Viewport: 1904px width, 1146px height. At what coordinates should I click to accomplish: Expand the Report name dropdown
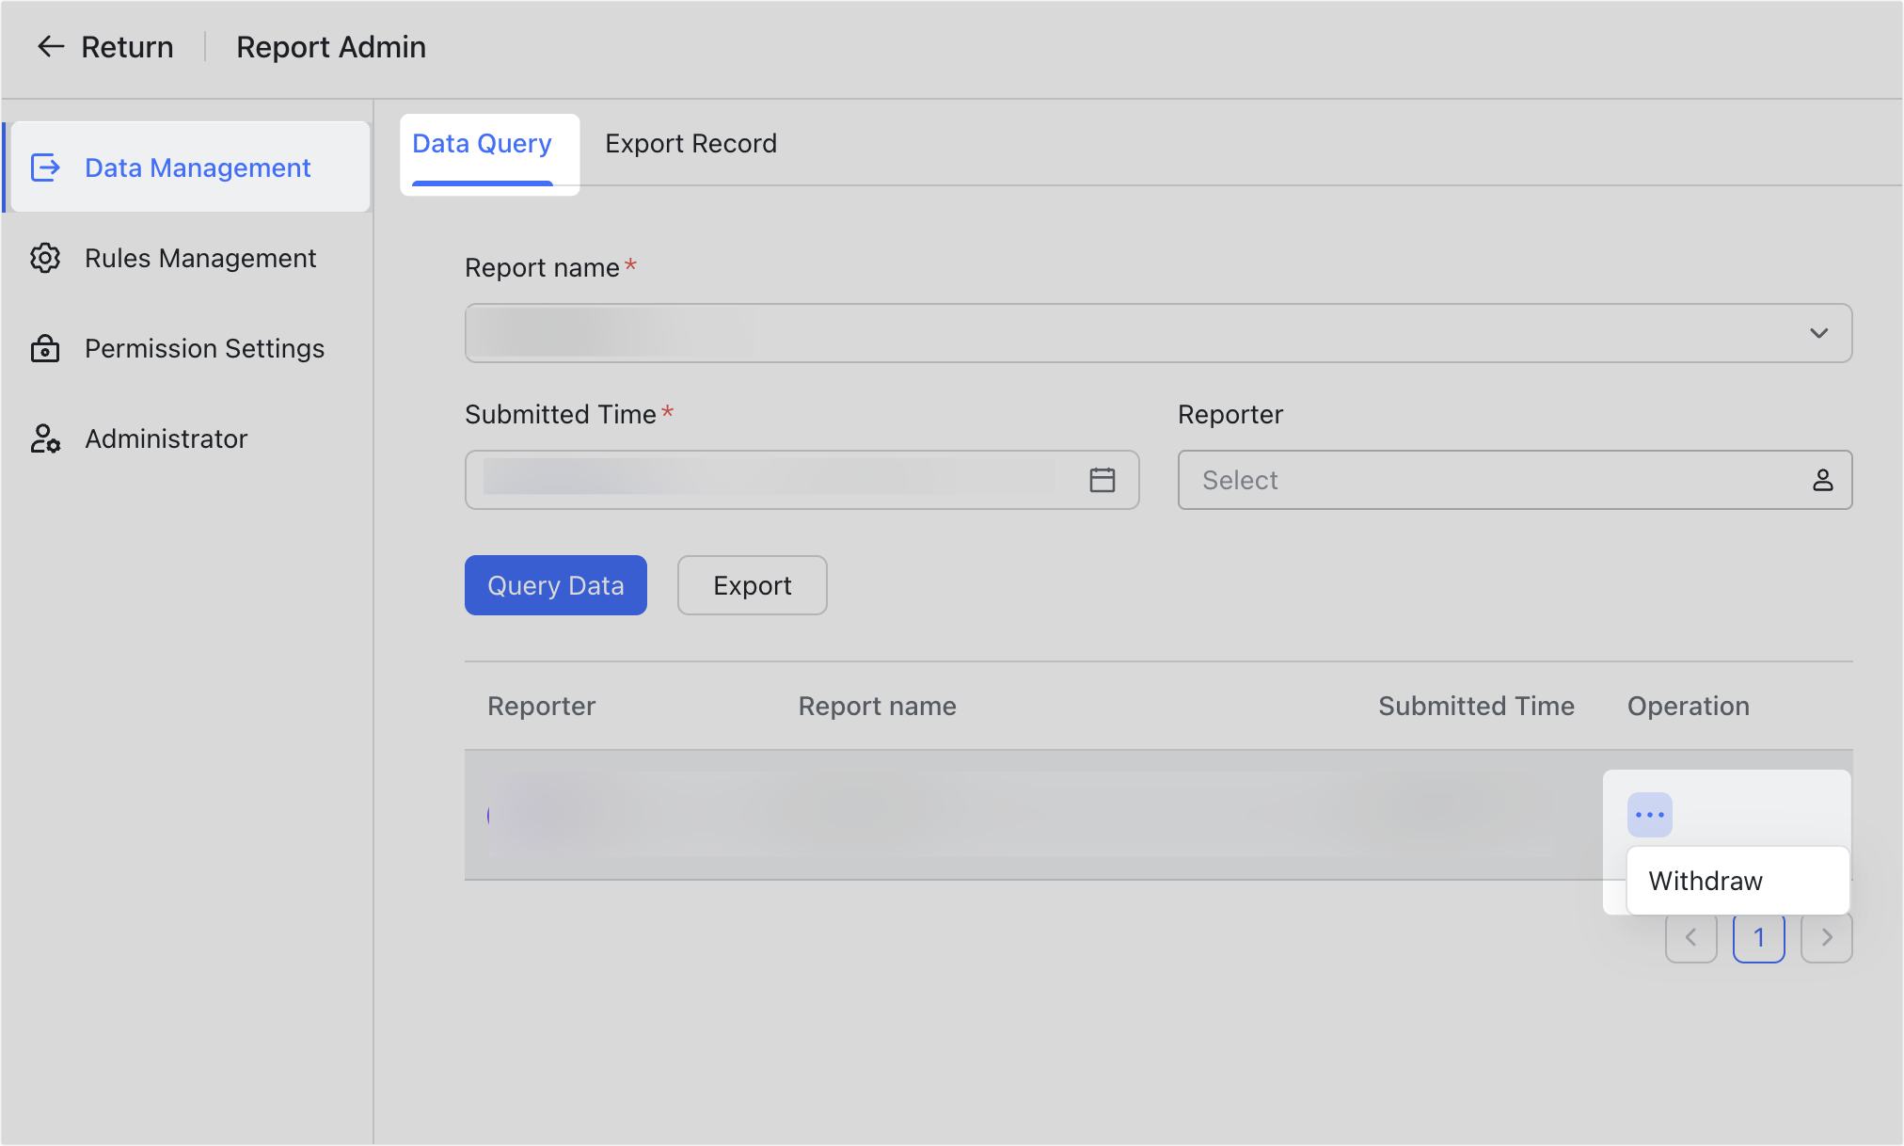(x=1818, y=332)
